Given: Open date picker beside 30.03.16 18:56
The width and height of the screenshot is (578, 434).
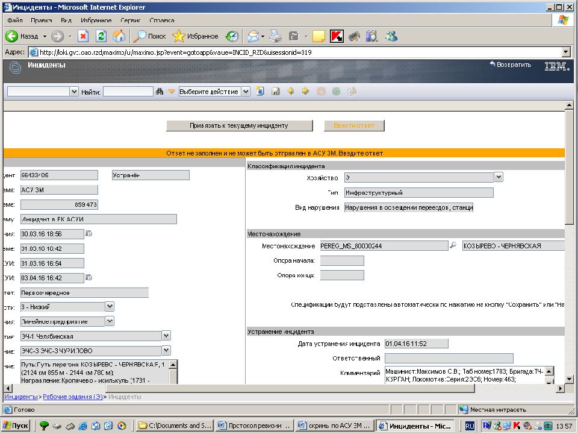Looking at the screenshot, I should [89, 234].
